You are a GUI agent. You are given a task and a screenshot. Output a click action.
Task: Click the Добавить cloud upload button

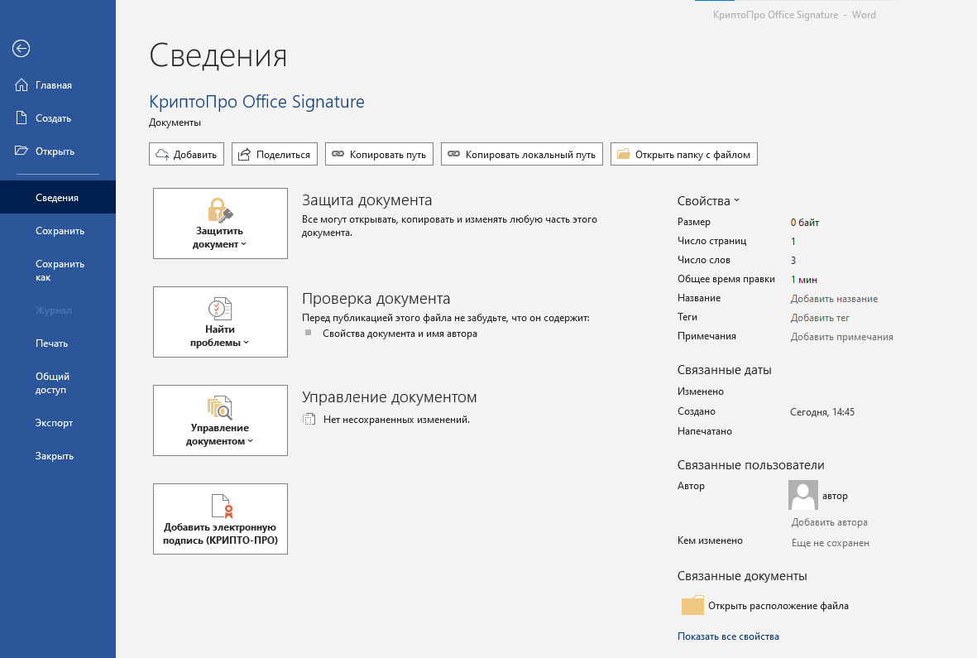[186, 155]
